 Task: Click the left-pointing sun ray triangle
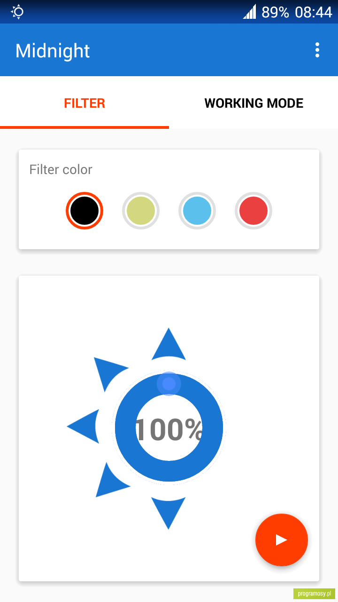click(83, 427)
